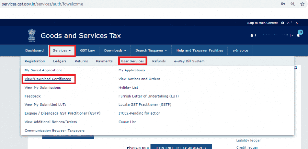Increase font size with A+ icon

pyautogui.click(x=290, y=23)
